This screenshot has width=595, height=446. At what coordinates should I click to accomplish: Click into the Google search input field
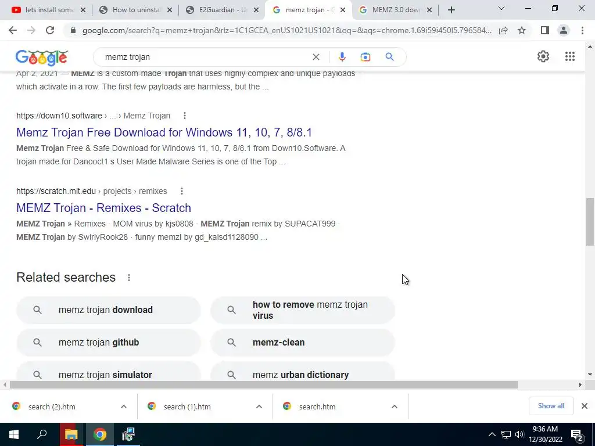click(205, 57)
